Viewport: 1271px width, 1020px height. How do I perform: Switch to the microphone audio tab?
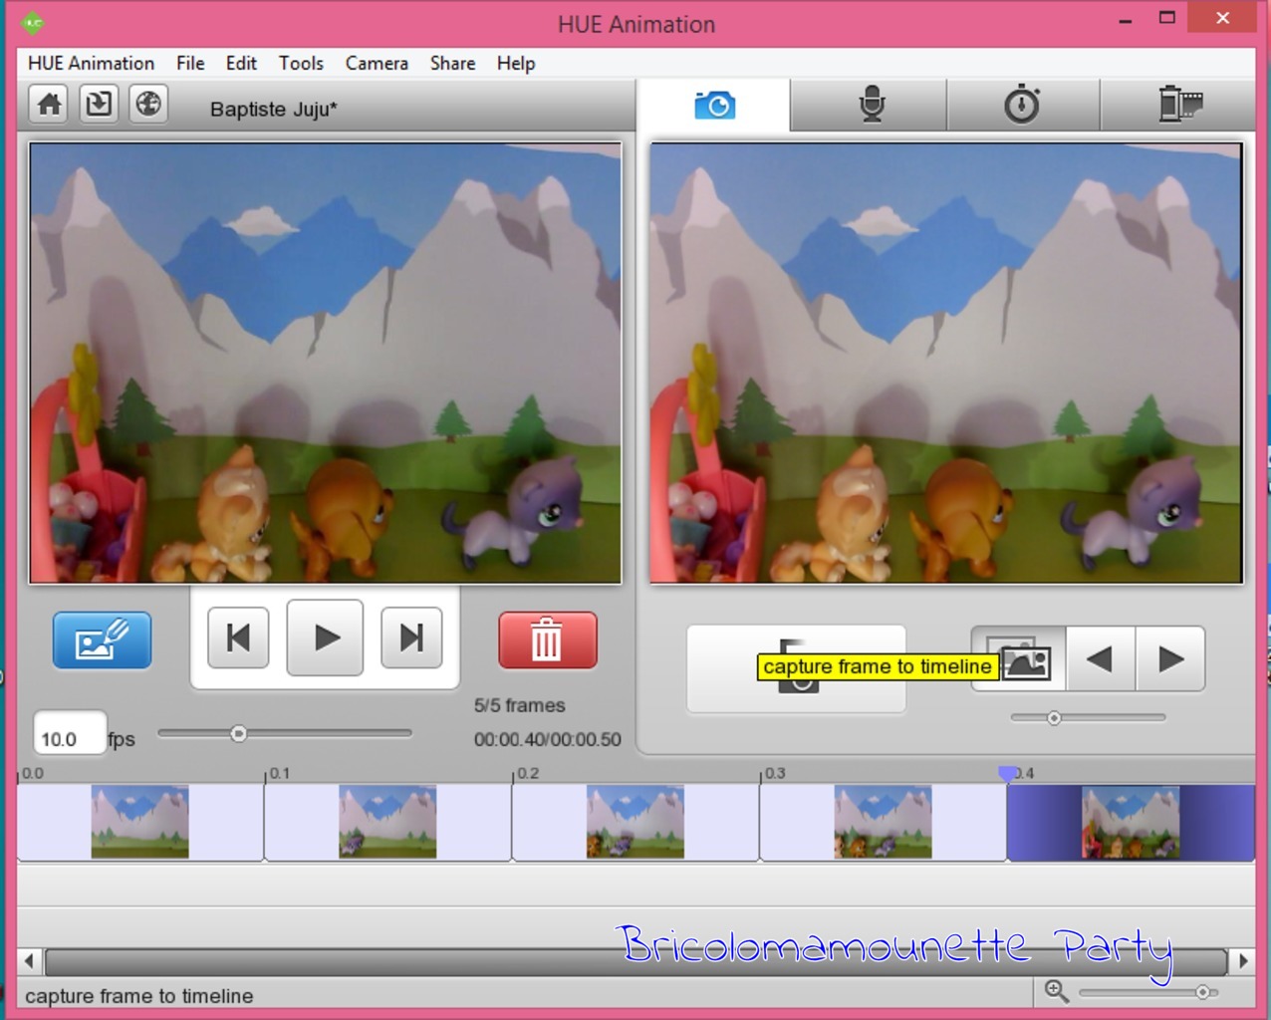coord(871,105)
